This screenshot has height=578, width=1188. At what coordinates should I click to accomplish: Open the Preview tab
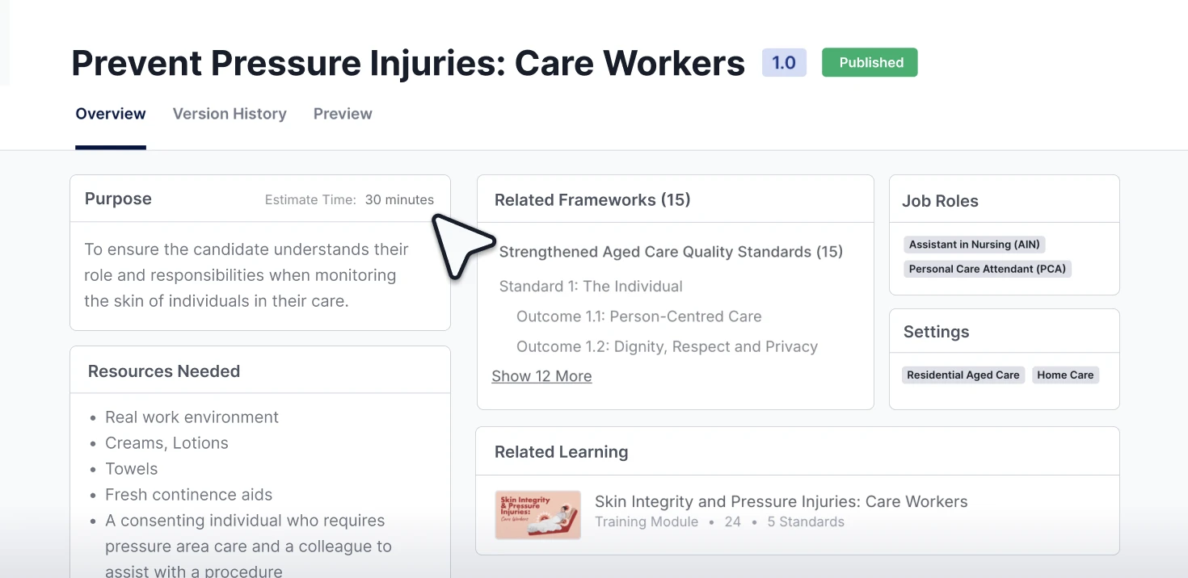(x=343, y=114)
